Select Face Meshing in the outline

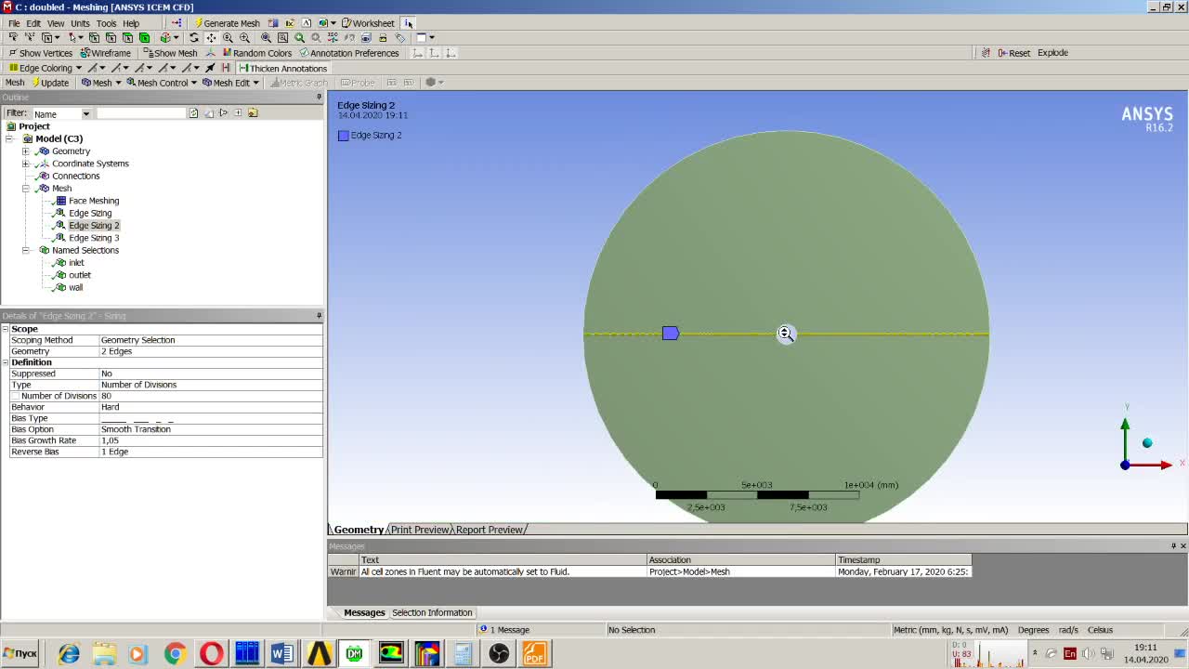pos(94,201)
